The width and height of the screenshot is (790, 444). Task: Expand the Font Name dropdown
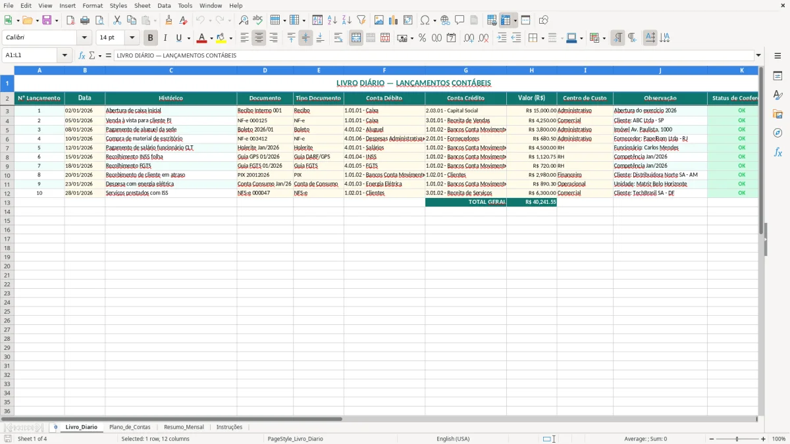coord(84,38)
